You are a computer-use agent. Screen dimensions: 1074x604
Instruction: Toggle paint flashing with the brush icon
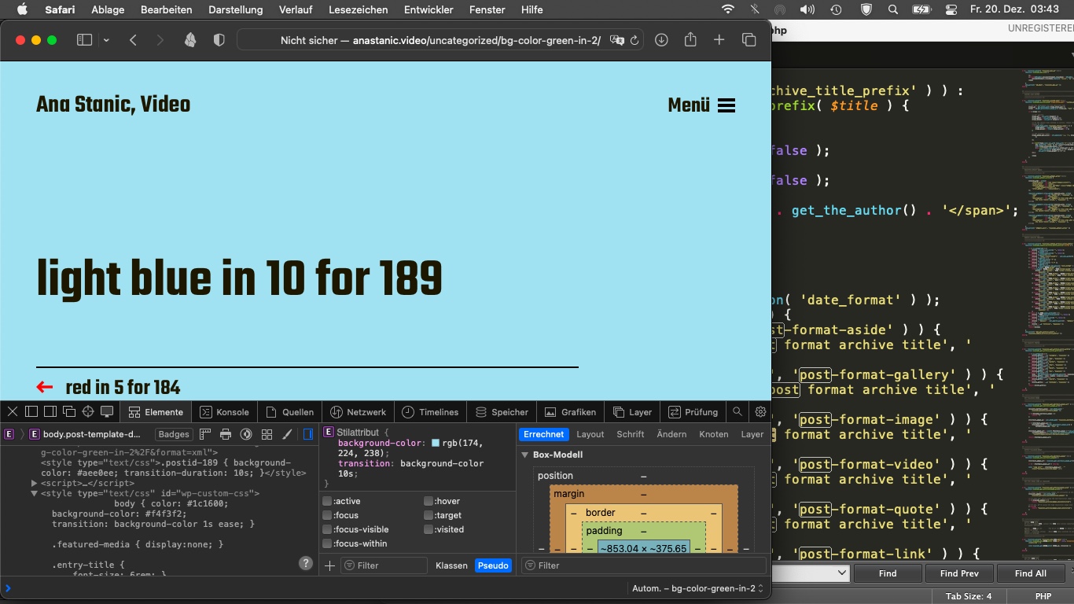(287, 434)
